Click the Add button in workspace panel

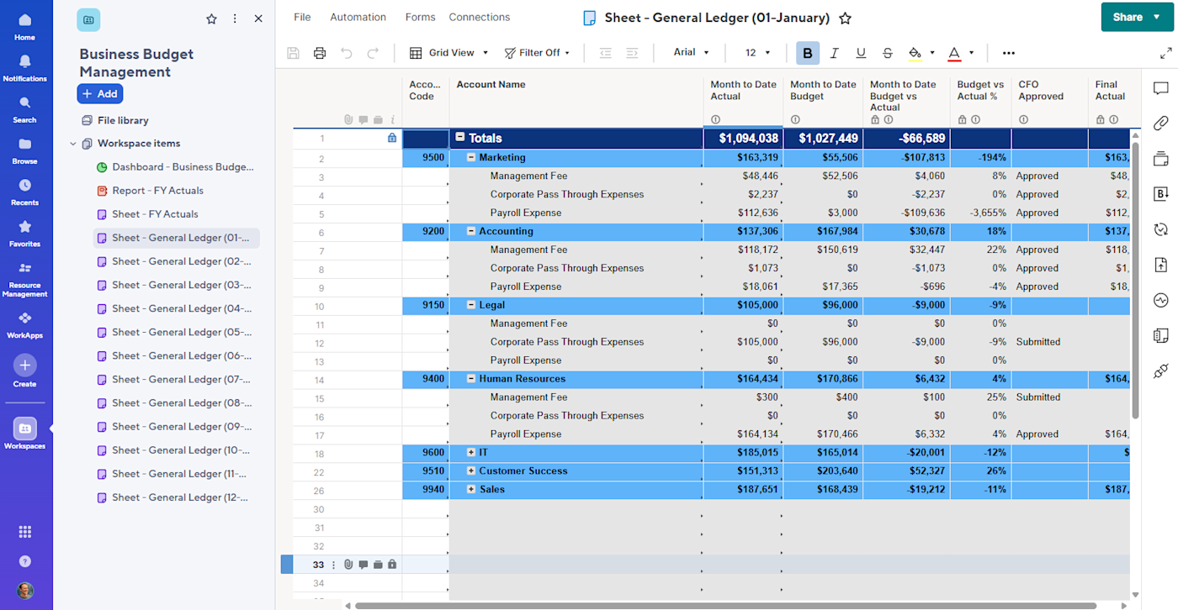point(100,94)
